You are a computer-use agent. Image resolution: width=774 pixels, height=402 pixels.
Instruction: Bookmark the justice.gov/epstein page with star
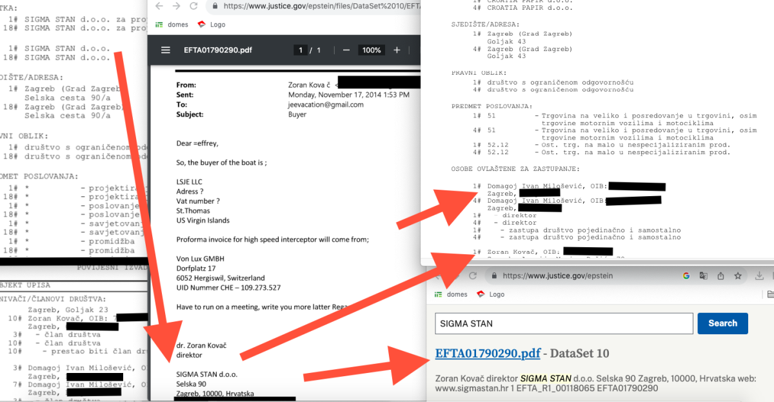[737, 276]
